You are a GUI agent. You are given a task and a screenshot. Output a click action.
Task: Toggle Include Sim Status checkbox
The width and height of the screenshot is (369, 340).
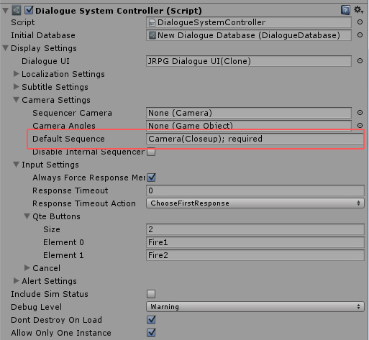[x=151, y=294]
